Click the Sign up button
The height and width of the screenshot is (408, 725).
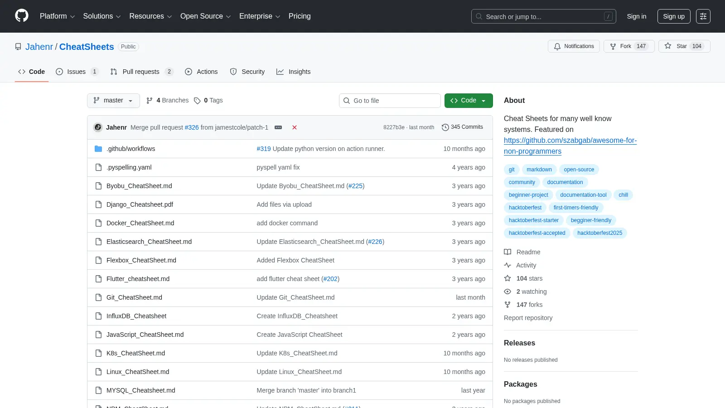[674, 16]
